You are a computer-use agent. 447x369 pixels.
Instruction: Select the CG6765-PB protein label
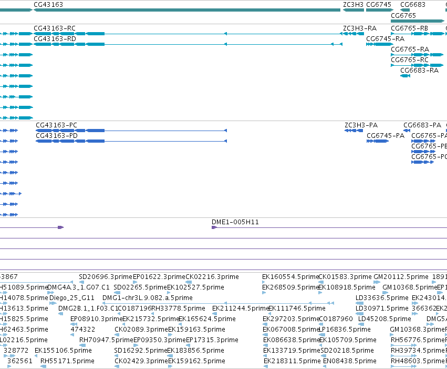pos(429,146)
